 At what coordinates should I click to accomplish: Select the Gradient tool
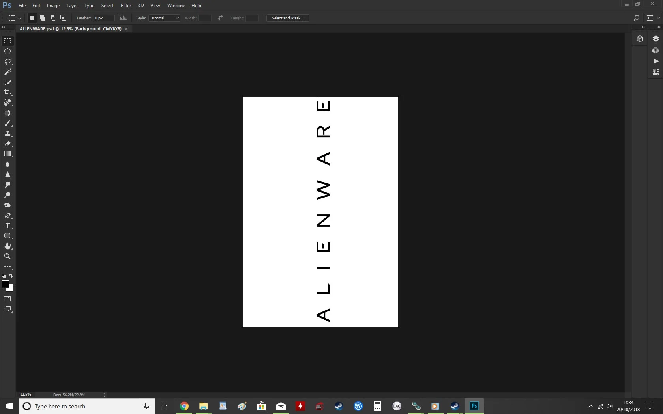point(7,154)
